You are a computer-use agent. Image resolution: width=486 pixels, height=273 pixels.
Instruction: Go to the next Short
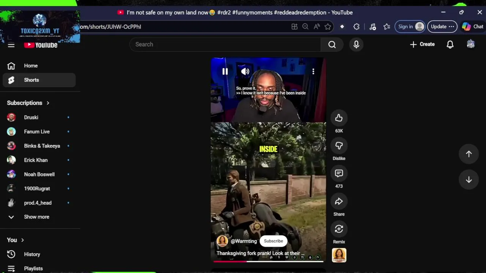click(x=469, y=180)
